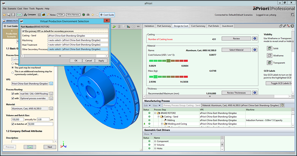Collapse BRAKE ROTOR2 process tree node
Image resolution: width=297 pixels, height=156 pixels.
(155, 113)
